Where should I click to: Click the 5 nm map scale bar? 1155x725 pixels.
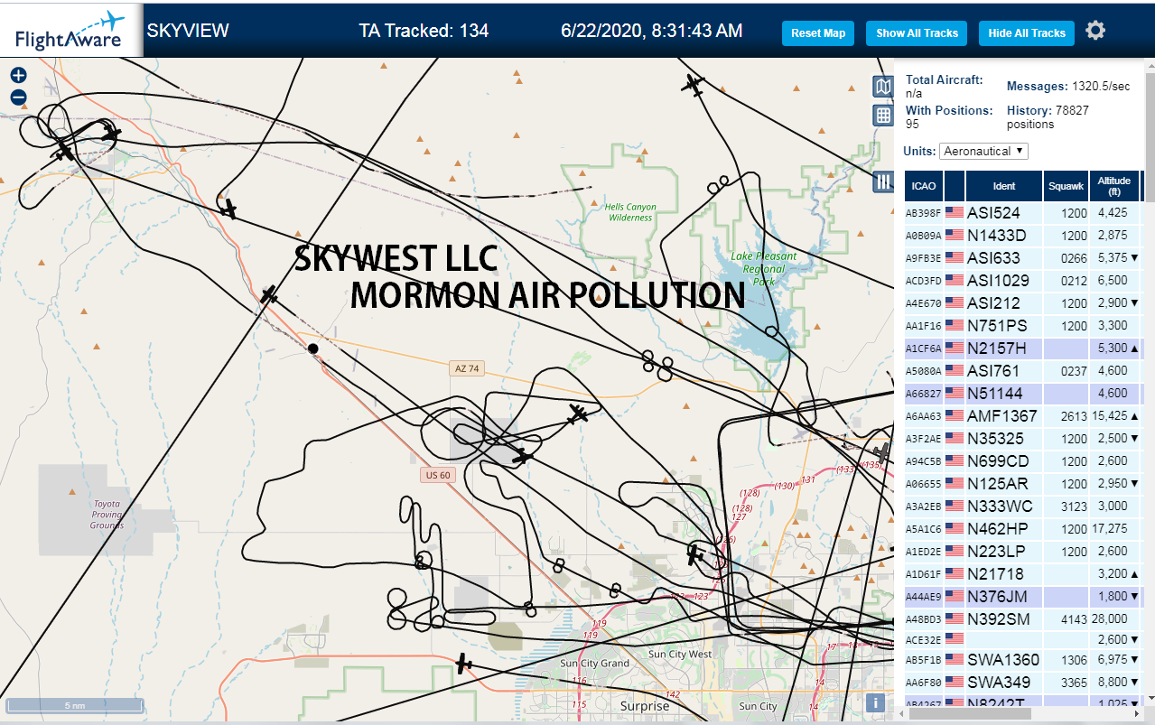75,705
